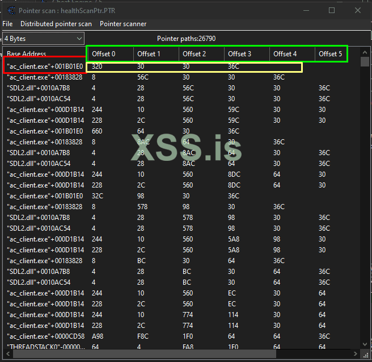Sort by the Offset 1 column header
Screen dimensions: 372x362
pyautogui.click(x=156, y=54)
